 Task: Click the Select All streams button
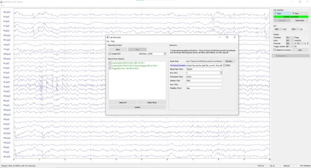[122, 102]
